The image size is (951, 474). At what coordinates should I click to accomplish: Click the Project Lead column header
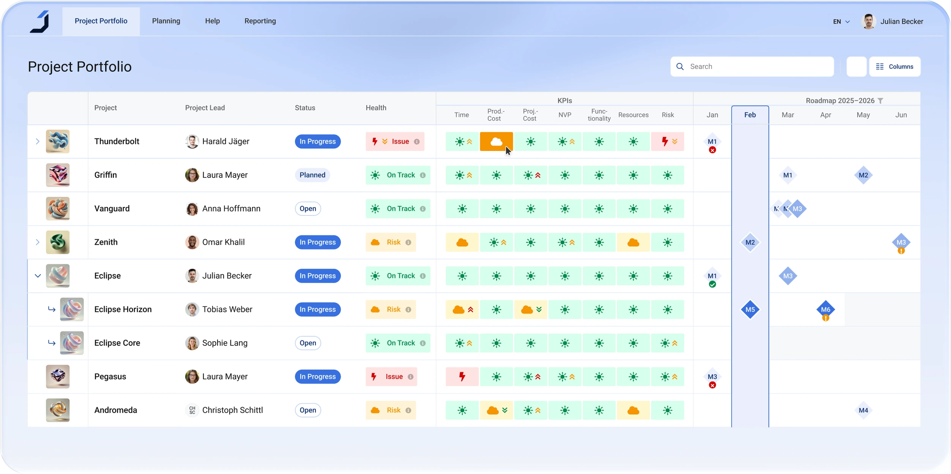click(x=205, y=108)
